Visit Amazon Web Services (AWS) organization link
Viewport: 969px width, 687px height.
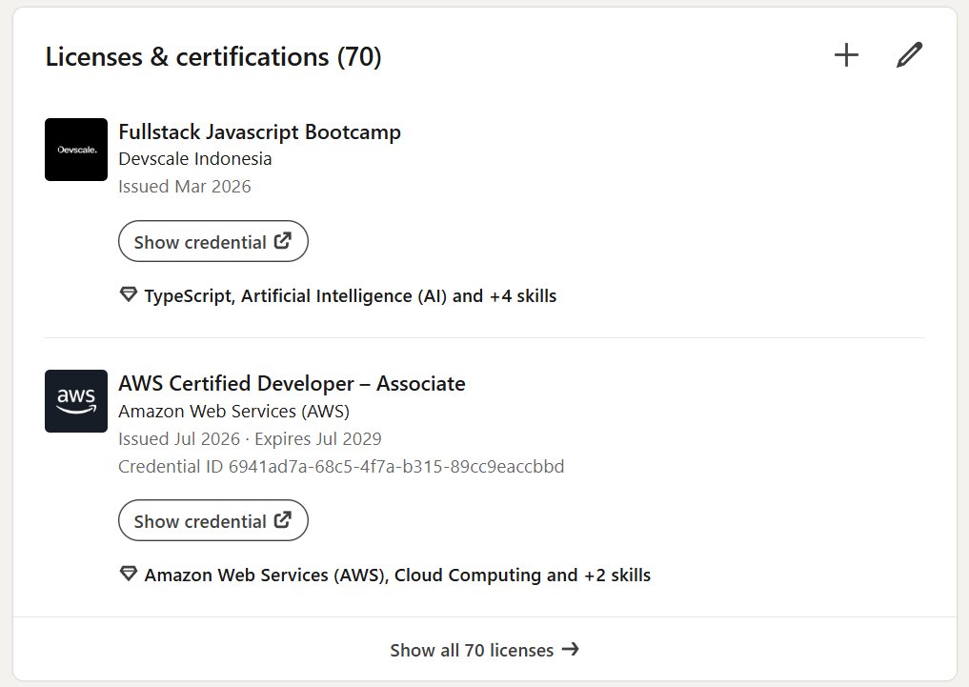coord(233,412)
